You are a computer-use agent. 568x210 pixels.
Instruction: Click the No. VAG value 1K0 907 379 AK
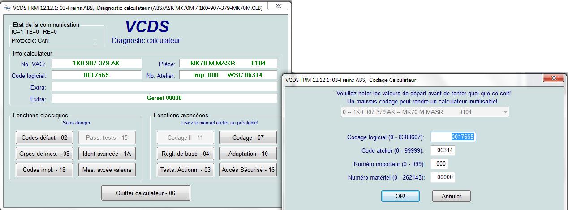coord(96,63)
